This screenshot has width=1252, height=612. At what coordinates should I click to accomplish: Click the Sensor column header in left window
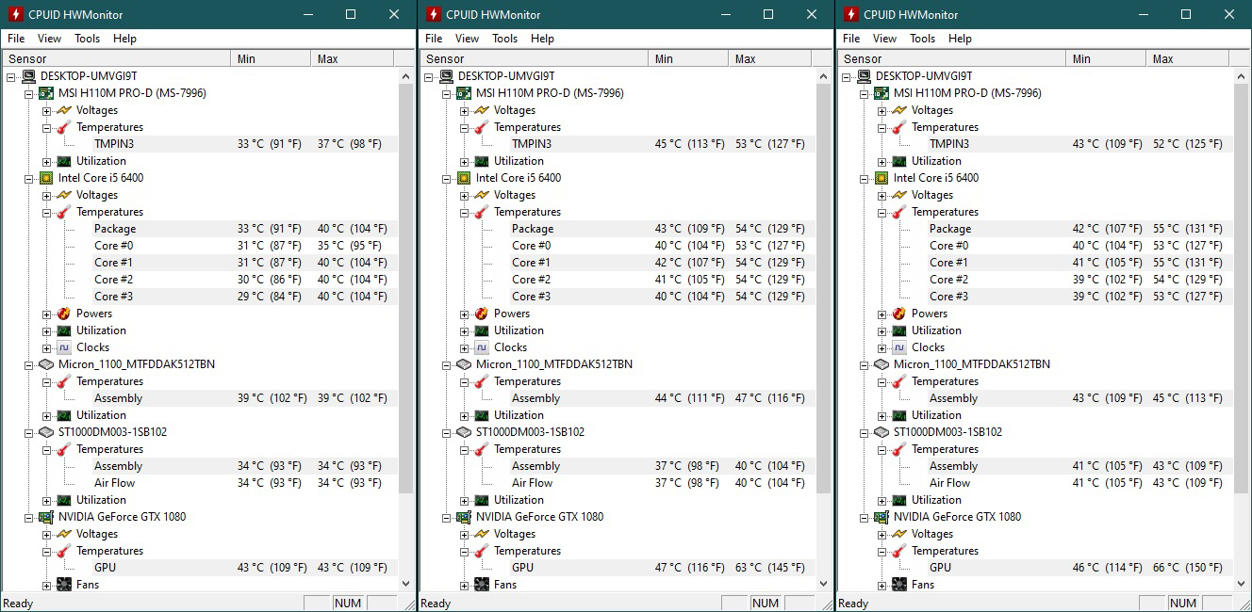(113, 58)
